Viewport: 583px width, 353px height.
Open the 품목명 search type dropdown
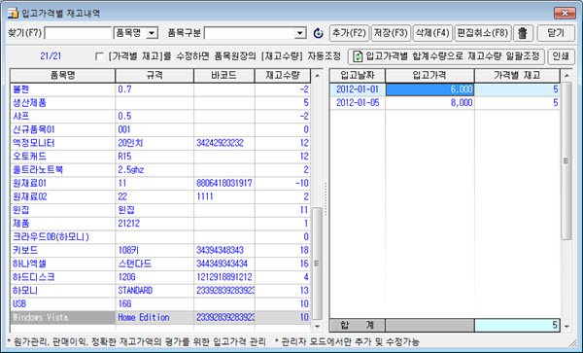click(x=152, y=33)
